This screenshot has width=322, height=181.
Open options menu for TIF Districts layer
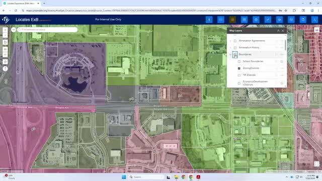tap(282, 75)
